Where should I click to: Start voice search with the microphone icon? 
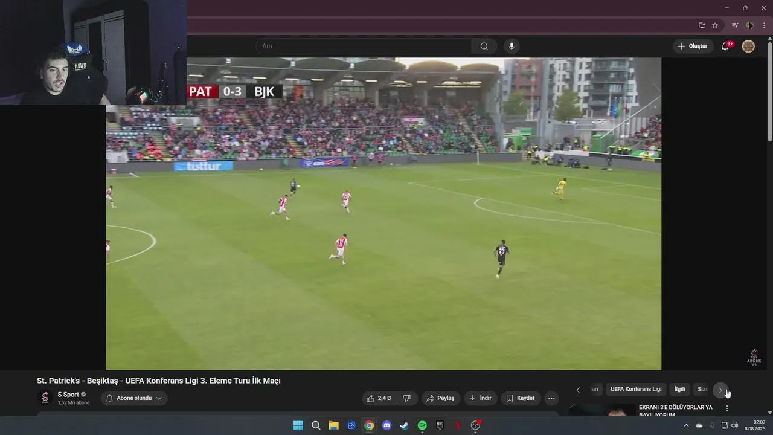(512, 47)
